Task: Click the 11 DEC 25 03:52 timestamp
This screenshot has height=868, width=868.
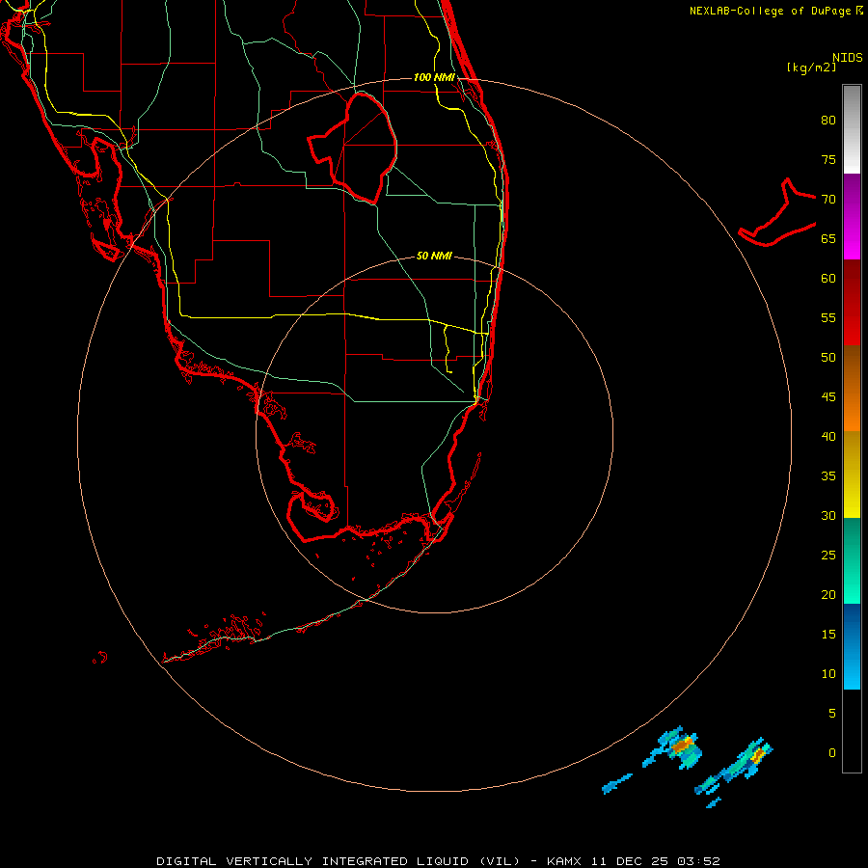Action: 656,861
